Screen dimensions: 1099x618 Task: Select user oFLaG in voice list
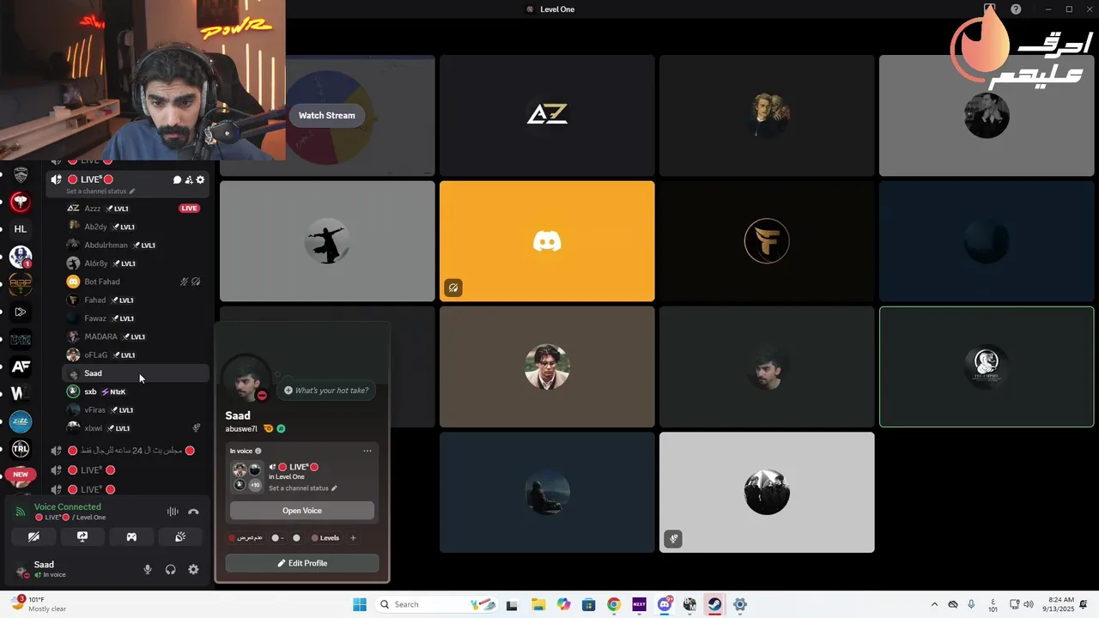click(x=136, y=354)
